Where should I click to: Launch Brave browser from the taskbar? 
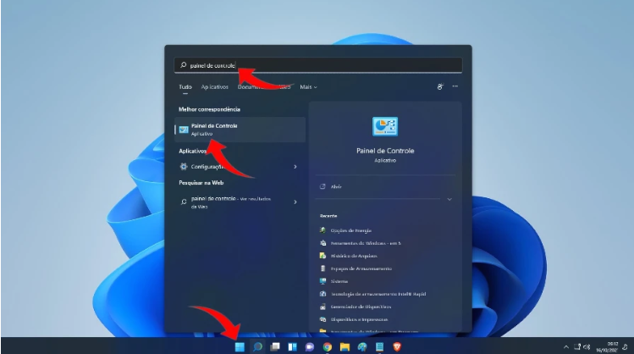click(x=397, y=346)
